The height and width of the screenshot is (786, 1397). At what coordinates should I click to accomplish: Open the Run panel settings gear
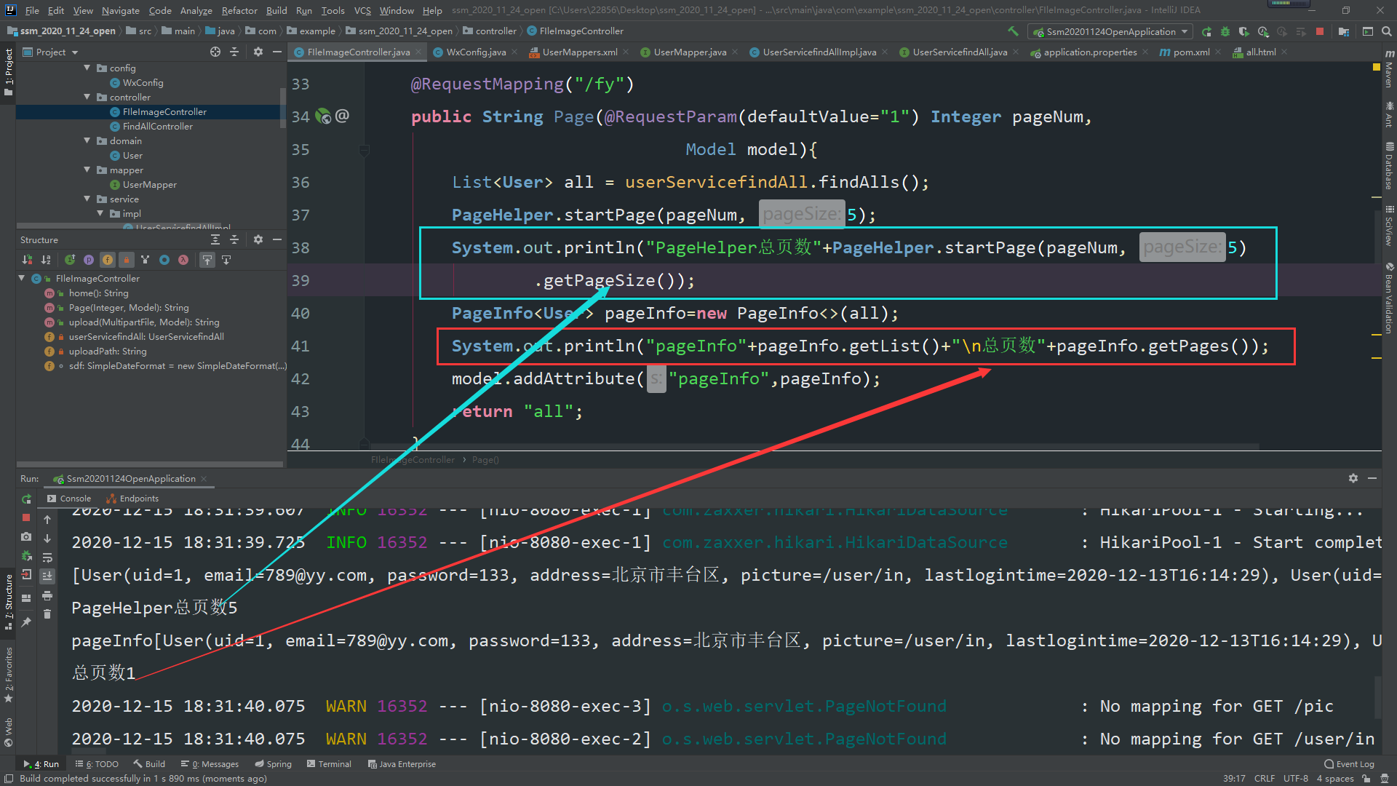(x=1353, y=478)
